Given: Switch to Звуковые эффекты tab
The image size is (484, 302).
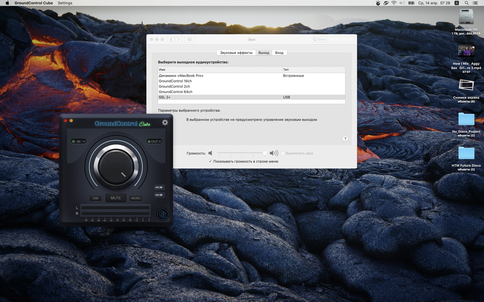Looking at the screenshot, I should point(236,53).
